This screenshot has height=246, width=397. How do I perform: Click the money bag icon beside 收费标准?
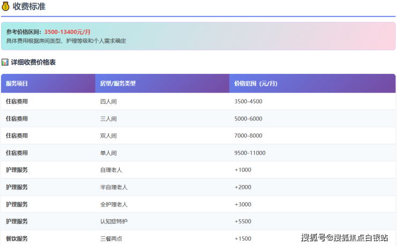click(6, 6)
